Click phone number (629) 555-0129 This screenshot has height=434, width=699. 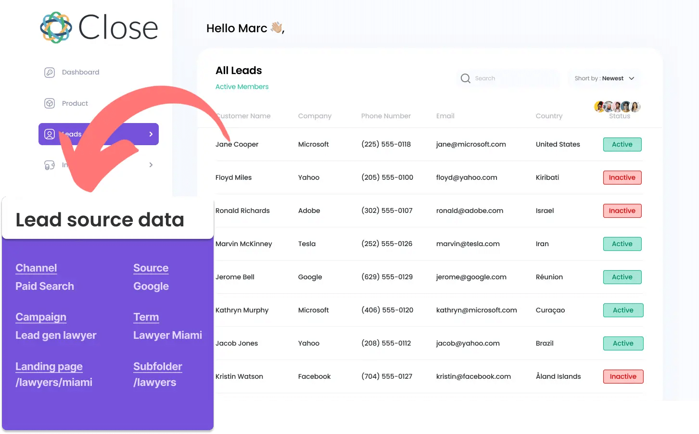tap(387, 277)
